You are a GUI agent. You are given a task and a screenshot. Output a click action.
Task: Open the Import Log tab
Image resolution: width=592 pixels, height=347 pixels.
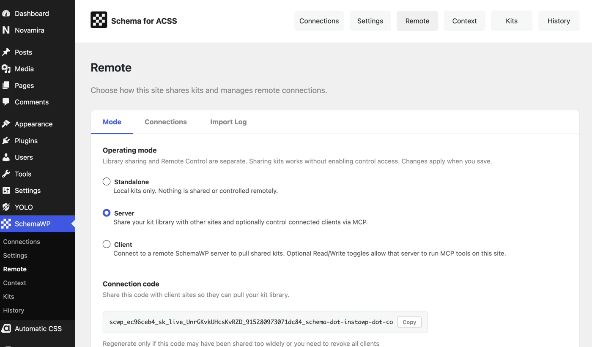click(228, 122)
